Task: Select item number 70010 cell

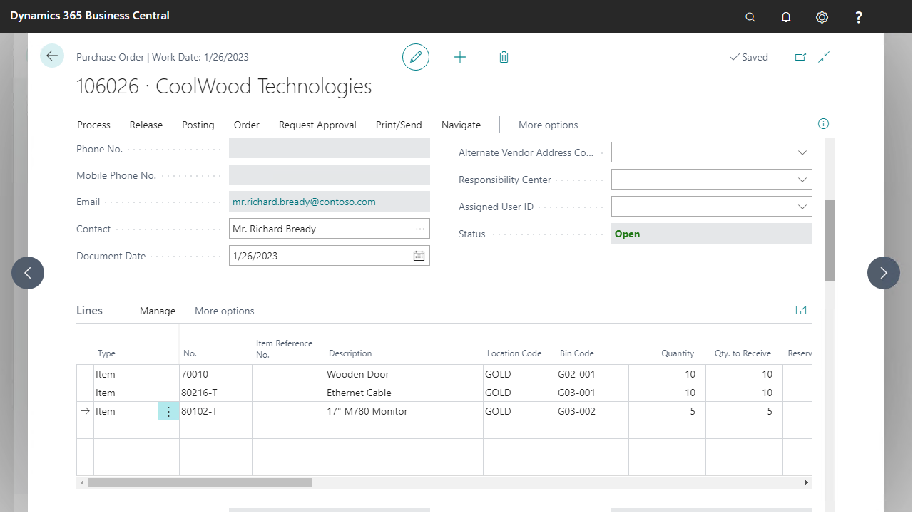Action: click(x=215, y=374)
